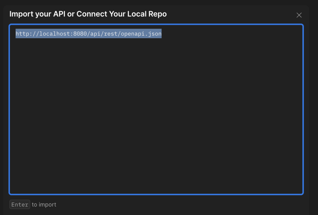Image resolution: width=318 pixels, height=215 pixels.
Task: Click the Enter key hint badge
Action: coord(20,204)
